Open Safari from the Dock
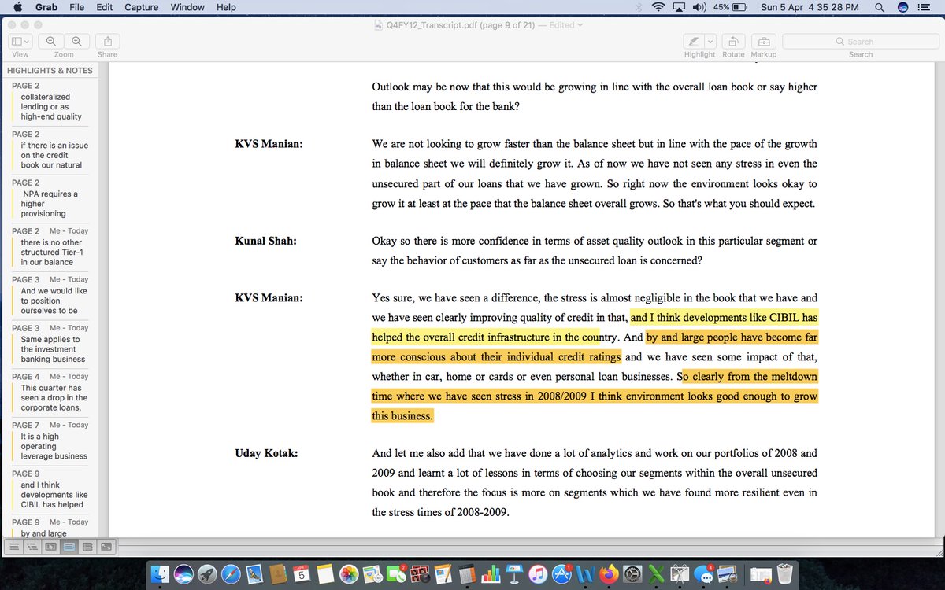The height and width of the screenshot is (590, 945). pyautogui.click(x=231, y=573)
